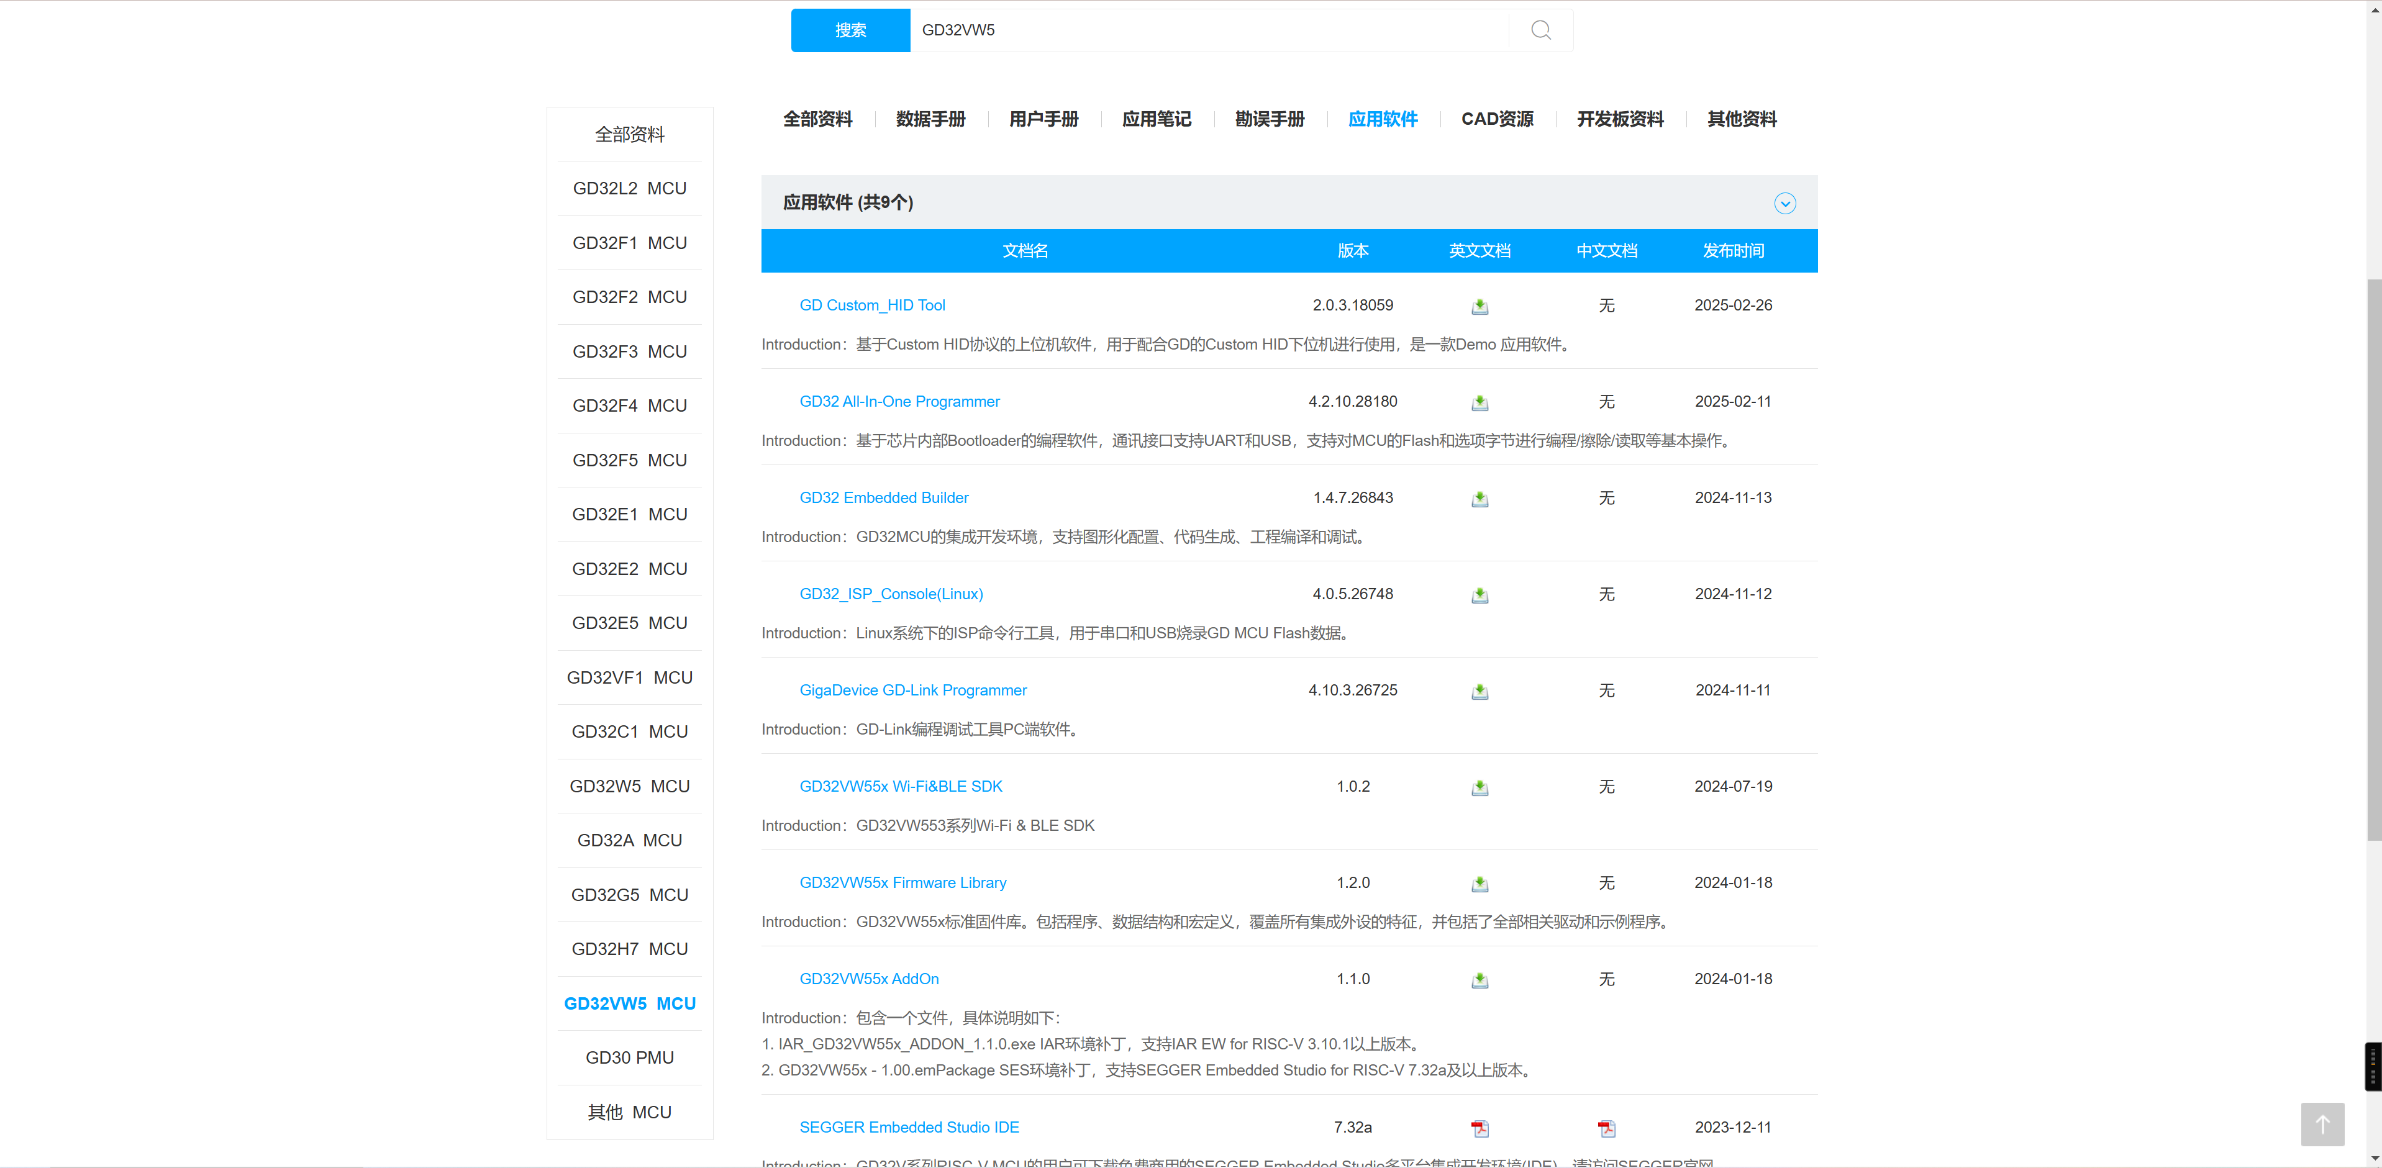Click the search field containing GD32VW5
The width and height of the screenshot is (2382, 1168).
click(x=1202, y=30)
